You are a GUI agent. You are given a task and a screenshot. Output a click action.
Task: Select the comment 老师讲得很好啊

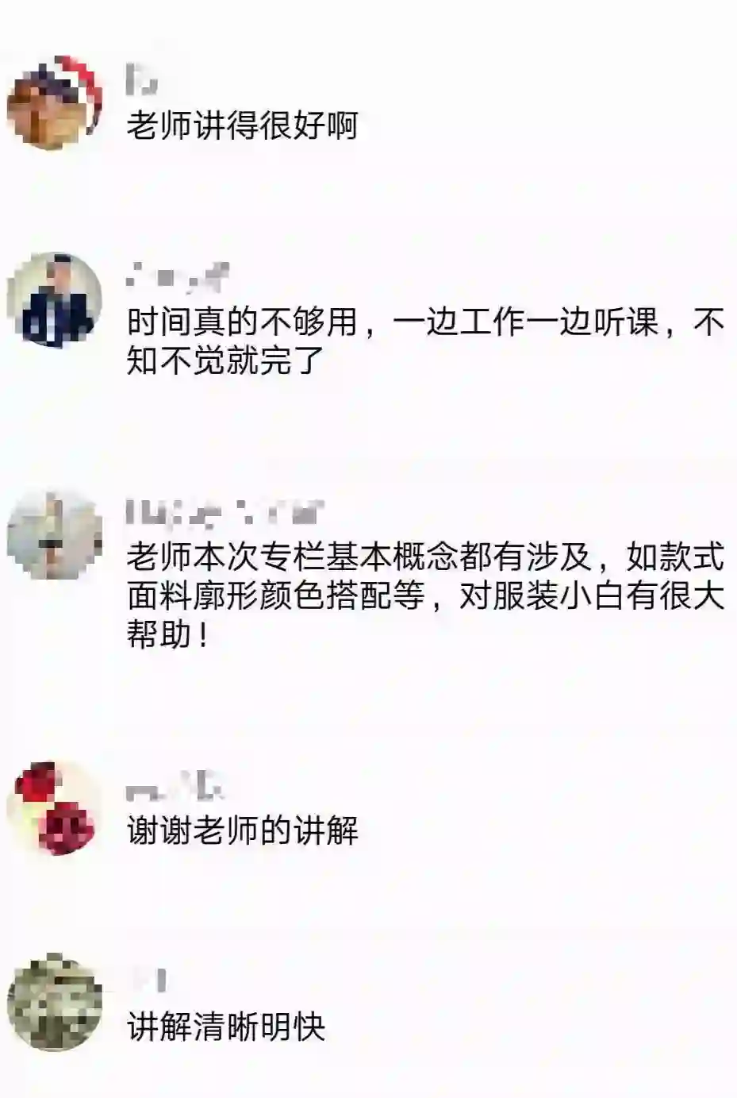243,125
